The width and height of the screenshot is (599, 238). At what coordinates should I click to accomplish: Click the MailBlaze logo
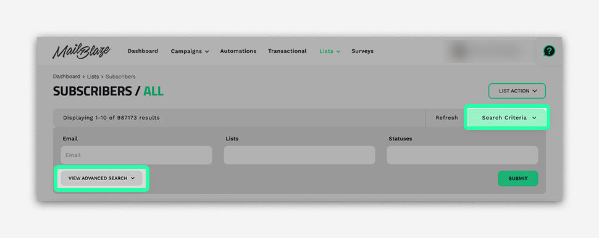tap(81, 52)
